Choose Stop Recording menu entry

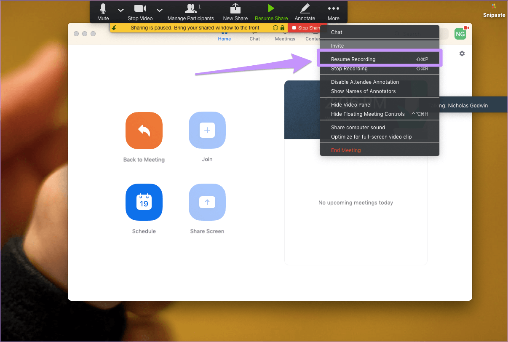tap(380, 69)
